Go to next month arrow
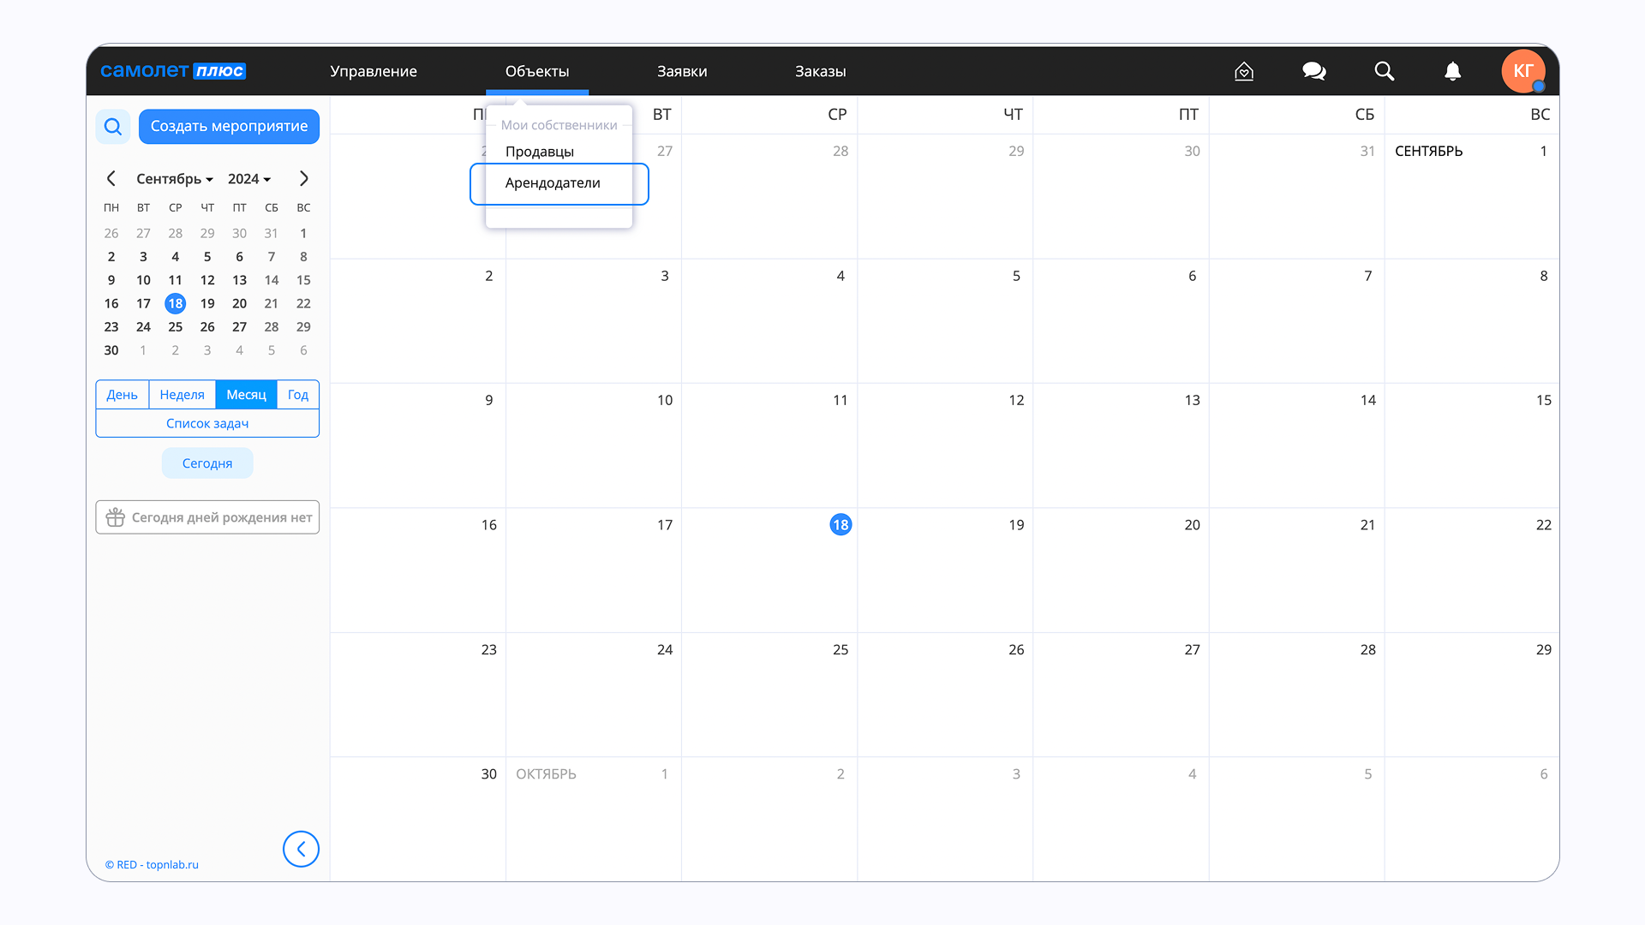 (x=303, y=178)
